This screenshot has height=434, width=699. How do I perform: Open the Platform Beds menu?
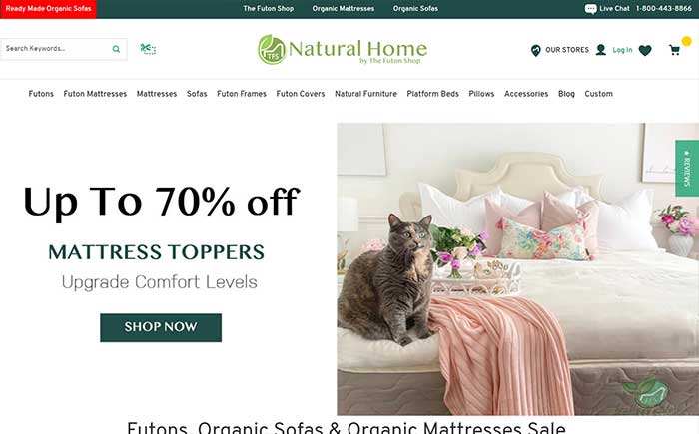pyautogui.click(x=432, y=94)
